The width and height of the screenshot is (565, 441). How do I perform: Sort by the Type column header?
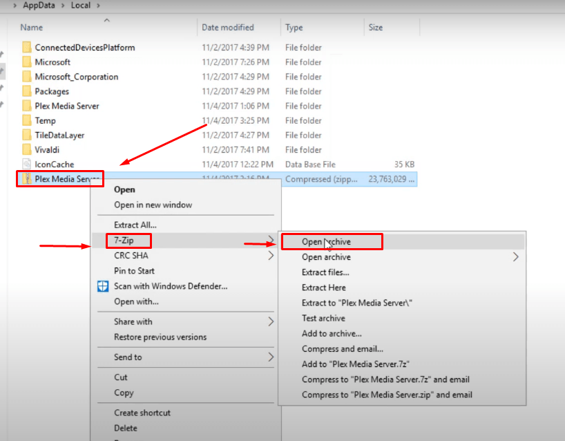click(x=294, y=28)
